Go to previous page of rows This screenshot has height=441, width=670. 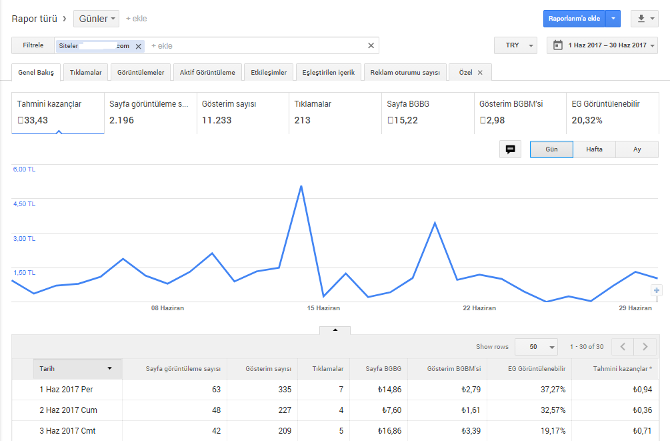pyautogui.click(x=623, y=347)
